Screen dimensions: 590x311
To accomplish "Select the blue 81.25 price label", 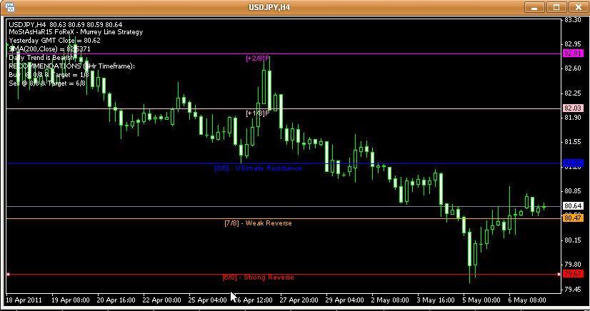I will tap(573, 163).
